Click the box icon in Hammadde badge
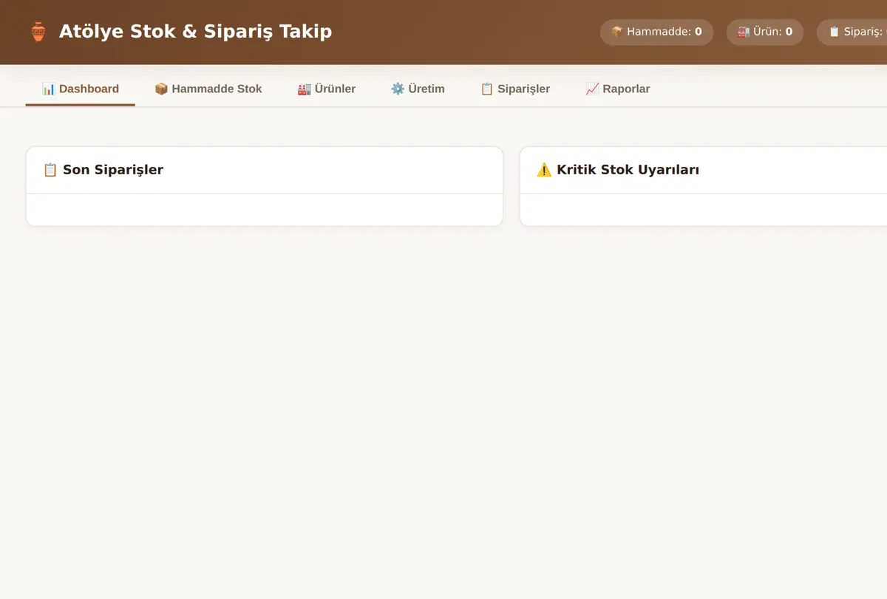 click(x=617, y=32)
